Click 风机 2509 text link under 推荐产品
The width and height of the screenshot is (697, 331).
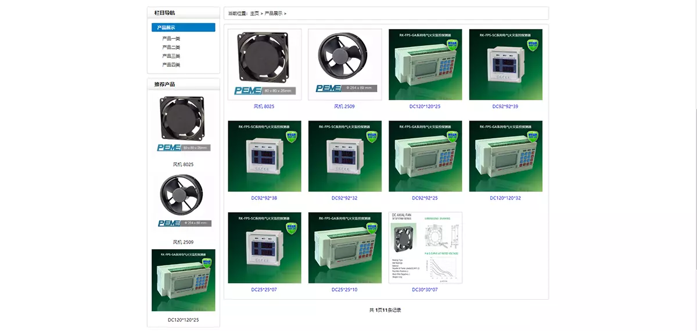tap(184, 242)
